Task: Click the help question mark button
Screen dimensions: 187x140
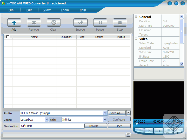Action: pyautogui.click(x=128, y=134)
